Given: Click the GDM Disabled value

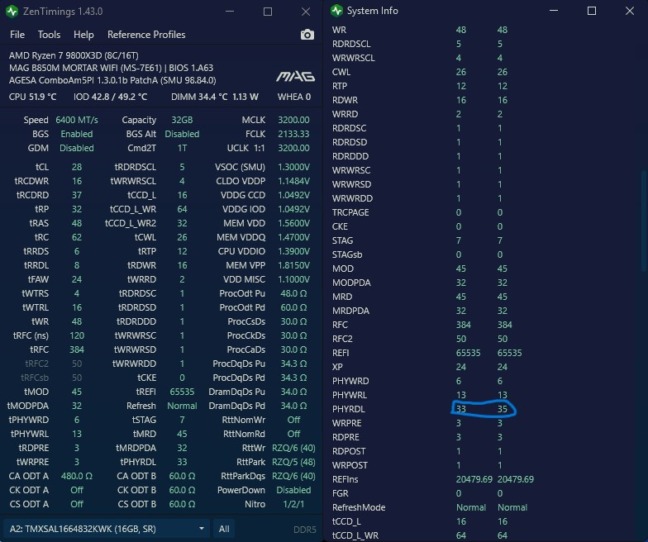Looking at the screenshot, I should [x=77, y=148].
